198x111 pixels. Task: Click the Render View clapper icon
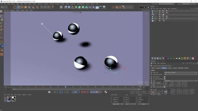coord(141,7)
